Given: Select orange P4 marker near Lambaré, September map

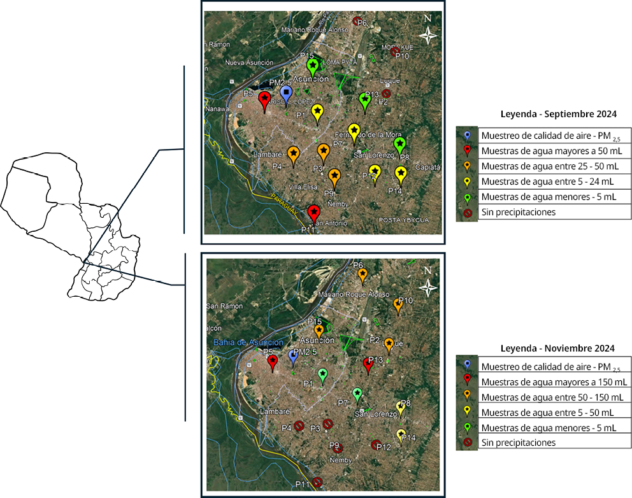Looking at the screenshot, I should coord(293,153).
